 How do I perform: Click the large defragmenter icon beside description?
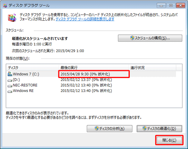pos(12,18)
